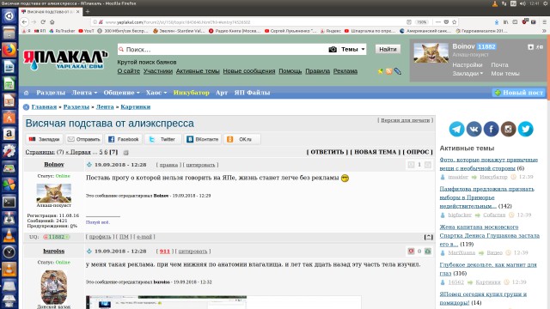
Task: Open Новые сообщения link
Action: click(249, 71)
